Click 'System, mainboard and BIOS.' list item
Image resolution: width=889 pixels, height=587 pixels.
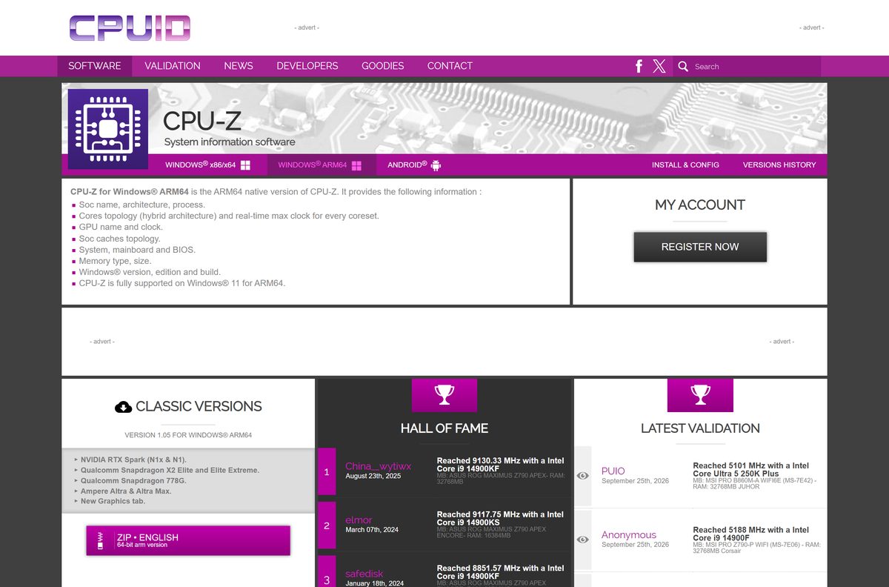point(137,250)
